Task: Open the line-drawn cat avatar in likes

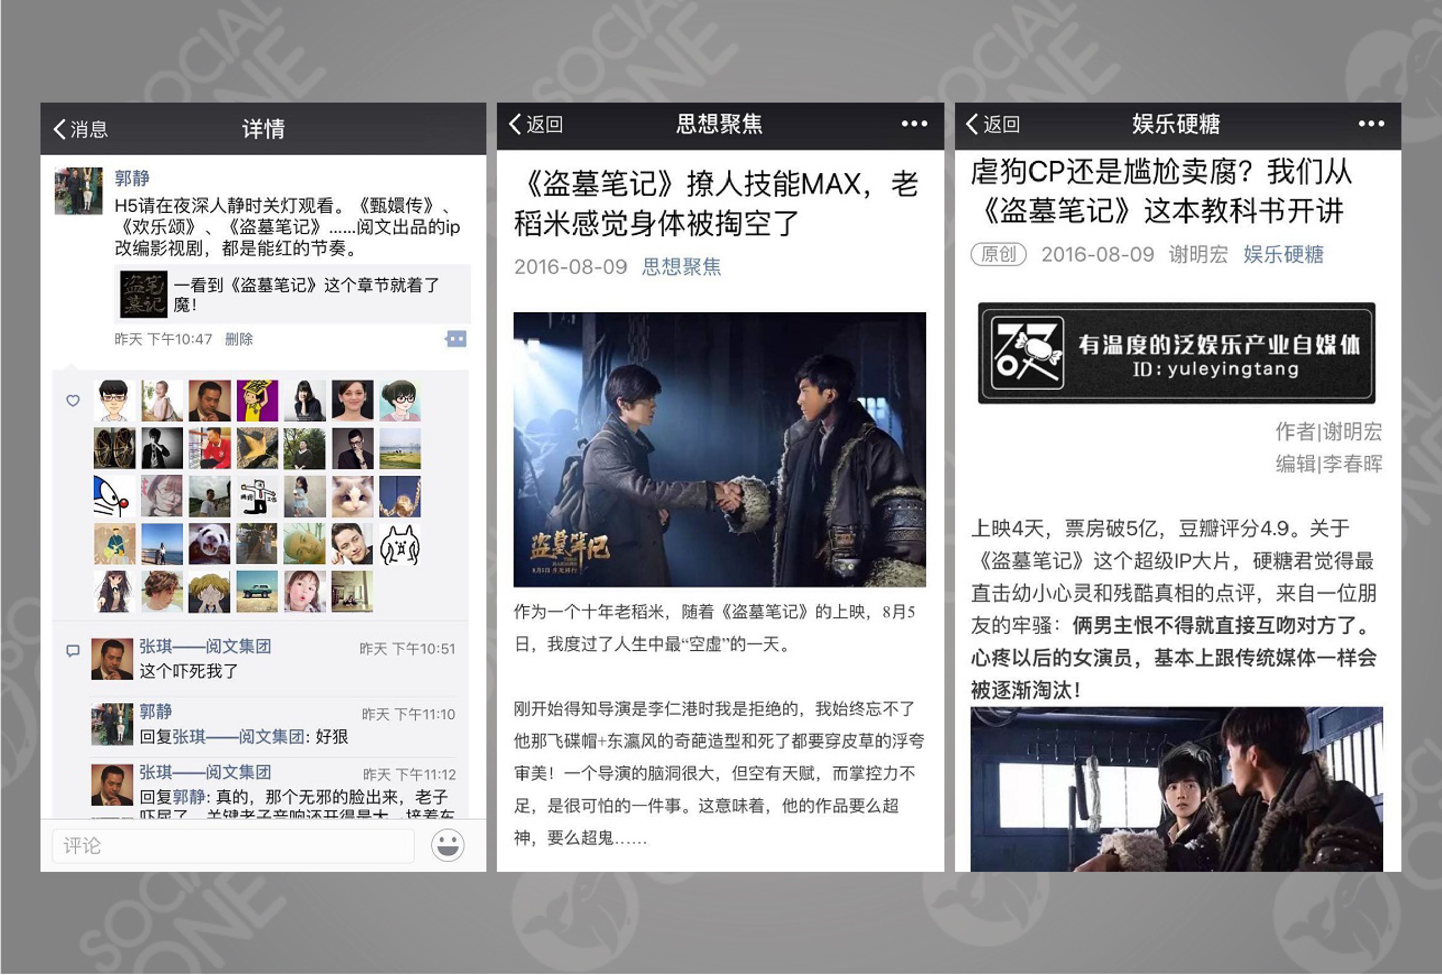Action: [400, 544]
